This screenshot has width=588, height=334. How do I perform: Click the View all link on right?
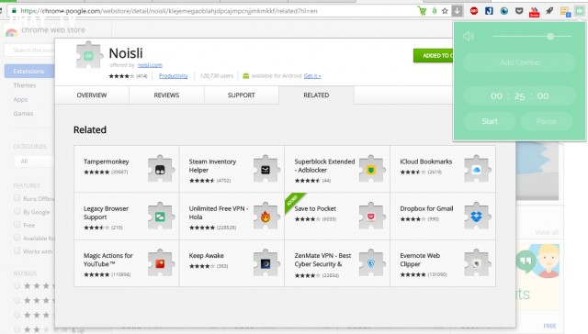pyautogui.click(x=547, y=232)
